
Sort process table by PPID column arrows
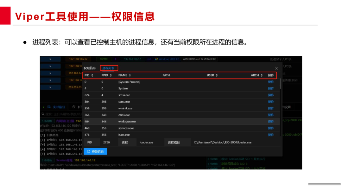tap(111, 75)
